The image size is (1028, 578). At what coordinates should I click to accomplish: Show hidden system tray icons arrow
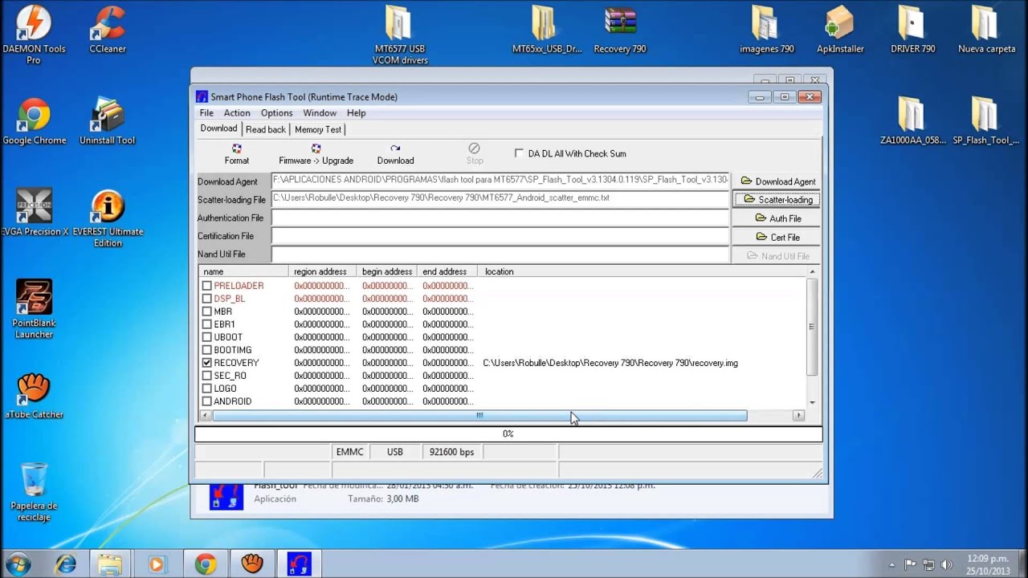pos(893,564)
